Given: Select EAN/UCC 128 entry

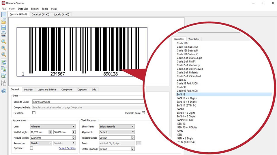Looking at the screenshot, I should tap(185, 120).
